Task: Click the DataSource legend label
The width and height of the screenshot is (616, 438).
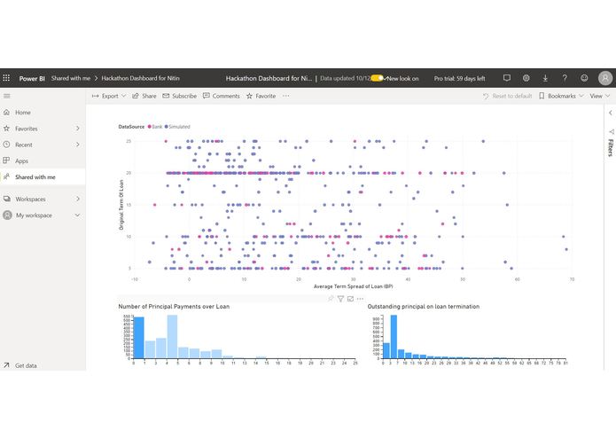Action: tap(131, 127)
